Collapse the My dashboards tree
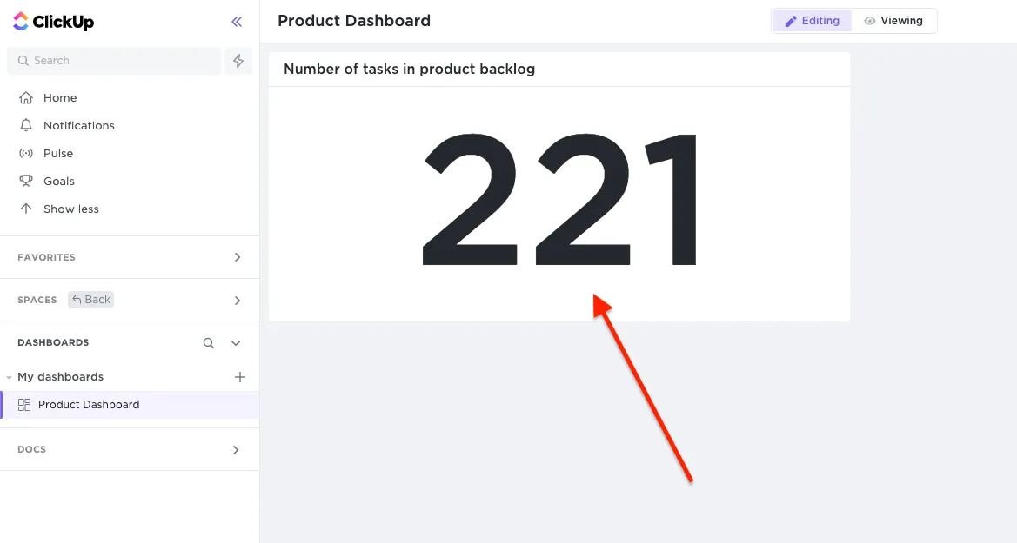Screen dimensions: 1017x543 click(9, 377)
